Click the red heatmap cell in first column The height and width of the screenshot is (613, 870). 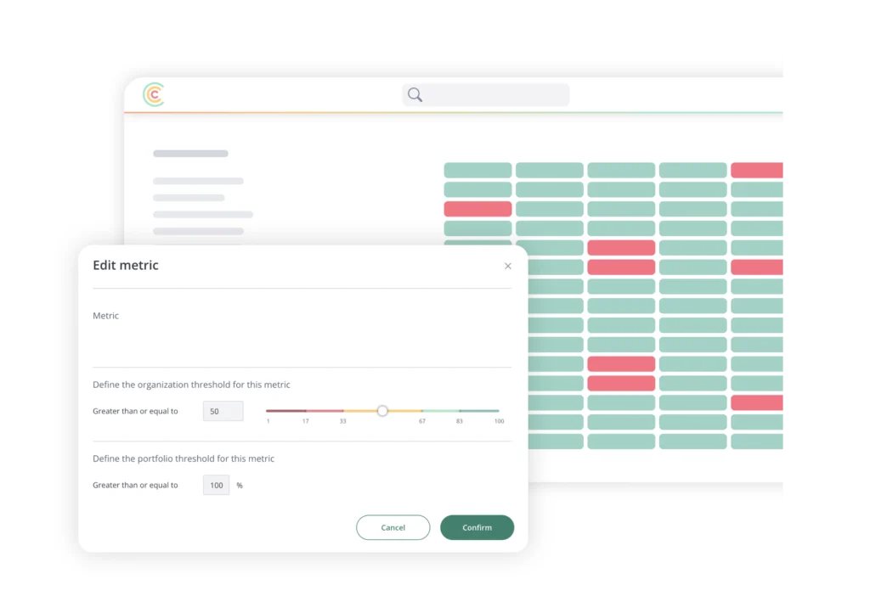tap(477, 209)
